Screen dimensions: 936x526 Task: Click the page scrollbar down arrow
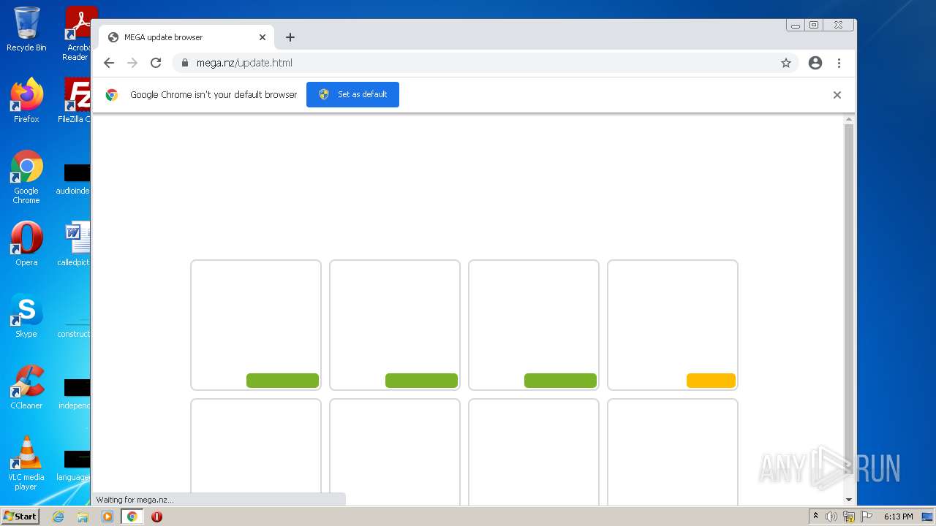pyautogui.click(x=849, y=500)
